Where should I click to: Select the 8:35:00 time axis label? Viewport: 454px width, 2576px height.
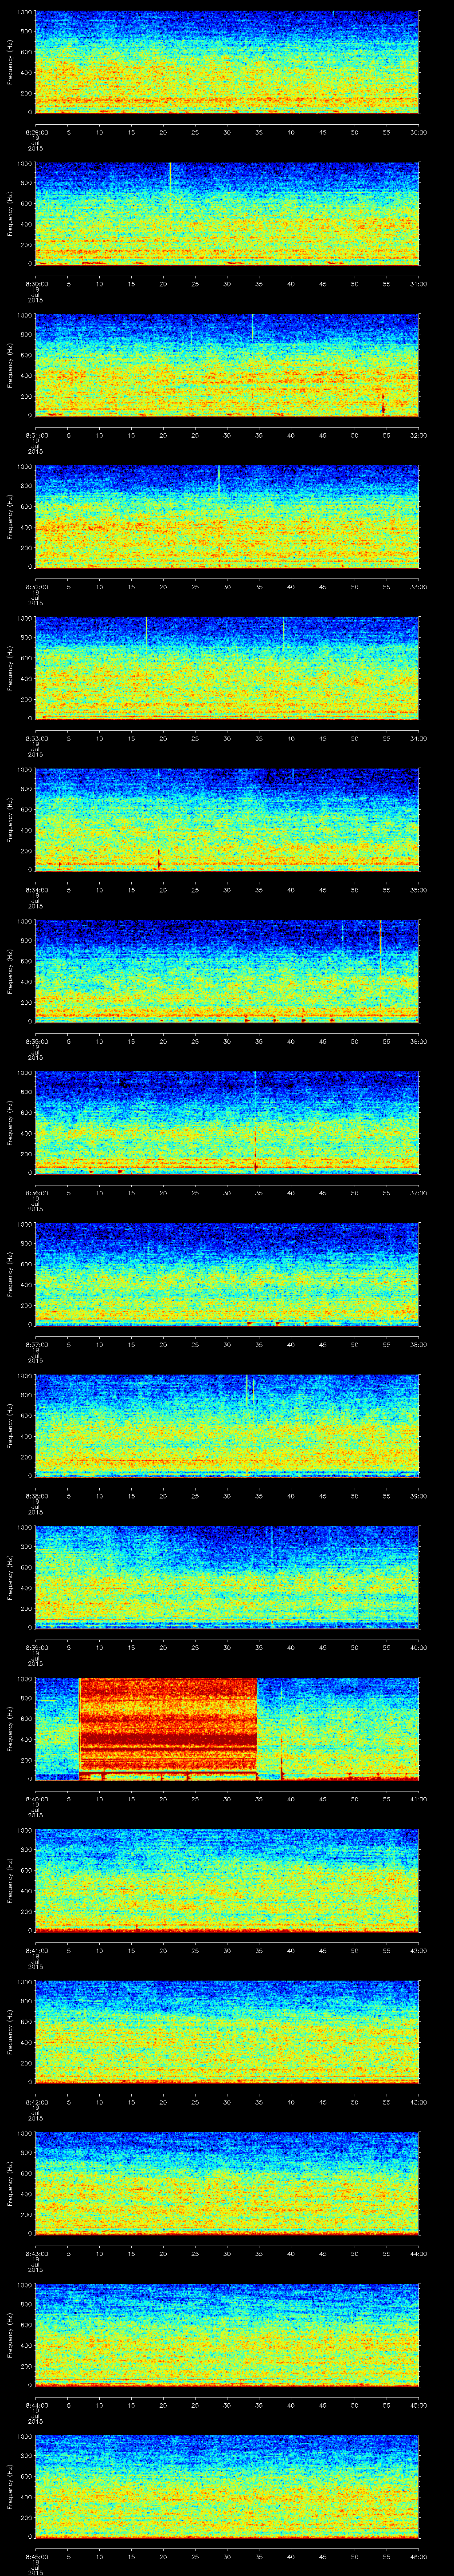(x=36, y=1041)
